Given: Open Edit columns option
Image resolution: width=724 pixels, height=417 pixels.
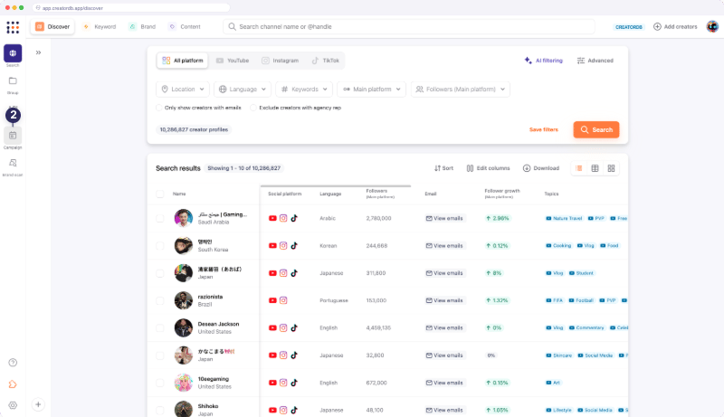Looking at the screenshot, I should pyautogui.click(x=488, y=168).
